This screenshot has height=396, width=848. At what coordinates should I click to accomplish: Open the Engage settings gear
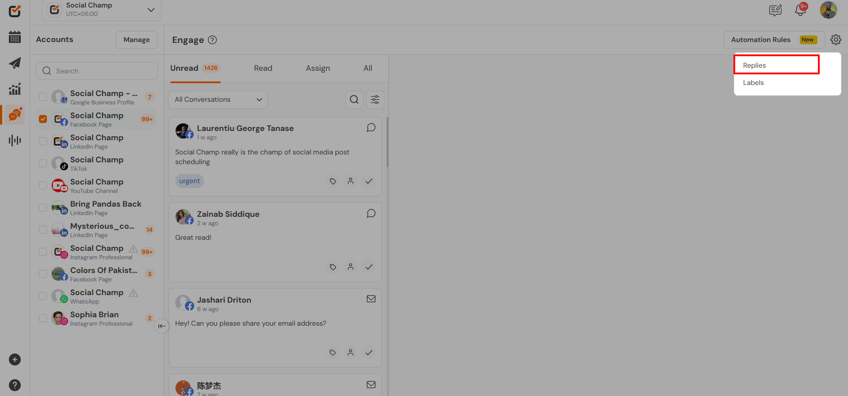click(x=836, y=40)
